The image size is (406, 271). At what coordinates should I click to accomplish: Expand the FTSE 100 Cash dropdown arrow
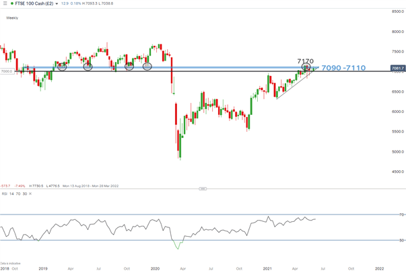57,4
